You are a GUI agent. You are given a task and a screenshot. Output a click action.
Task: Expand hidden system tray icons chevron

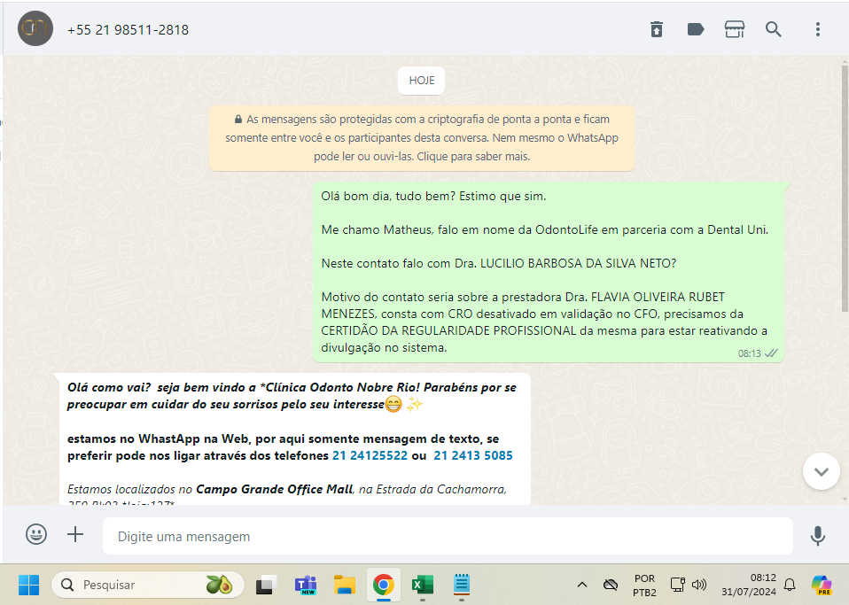(582, 585)
